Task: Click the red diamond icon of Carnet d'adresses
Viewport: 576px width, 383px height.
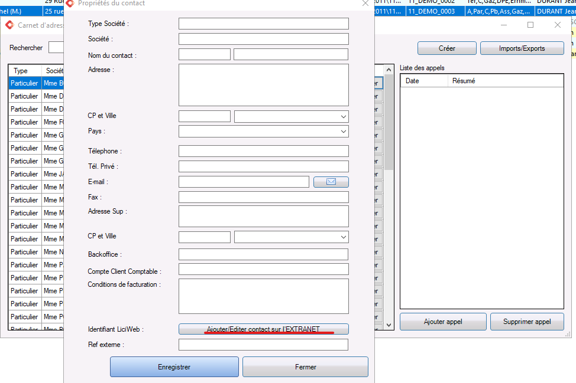Action: click(x=9, y=25)
